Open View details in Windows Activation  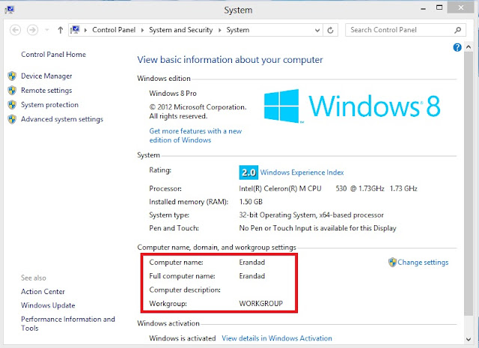pos(277,338)
